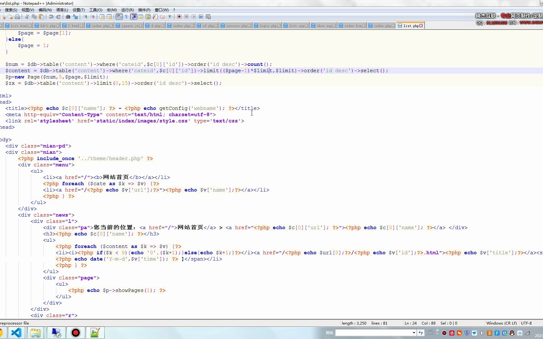Image resolution: width=543 pixels, height=339 pixels.
Task: Click the save recorded macro icon
Action: (208, 17)
